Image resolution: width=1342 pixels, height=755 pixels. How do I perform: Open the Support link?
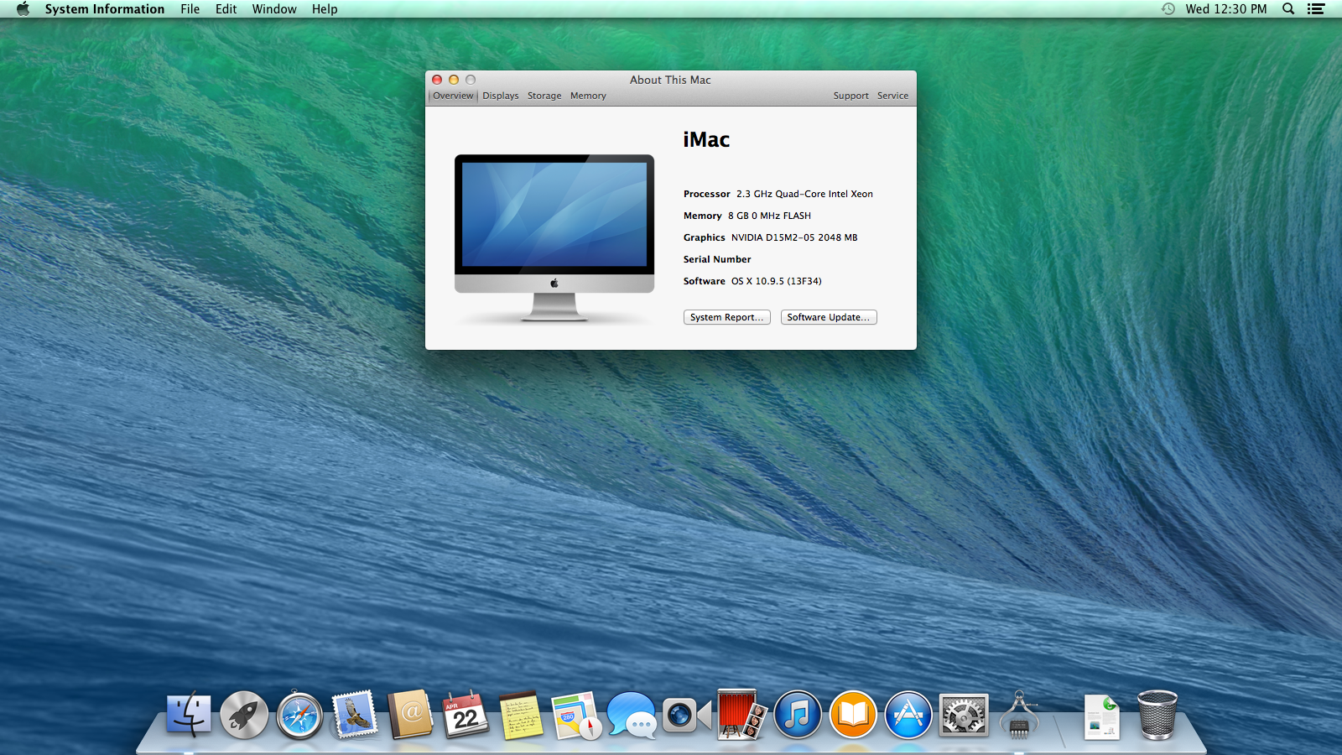pyautogui.click(x=850, y=96)
